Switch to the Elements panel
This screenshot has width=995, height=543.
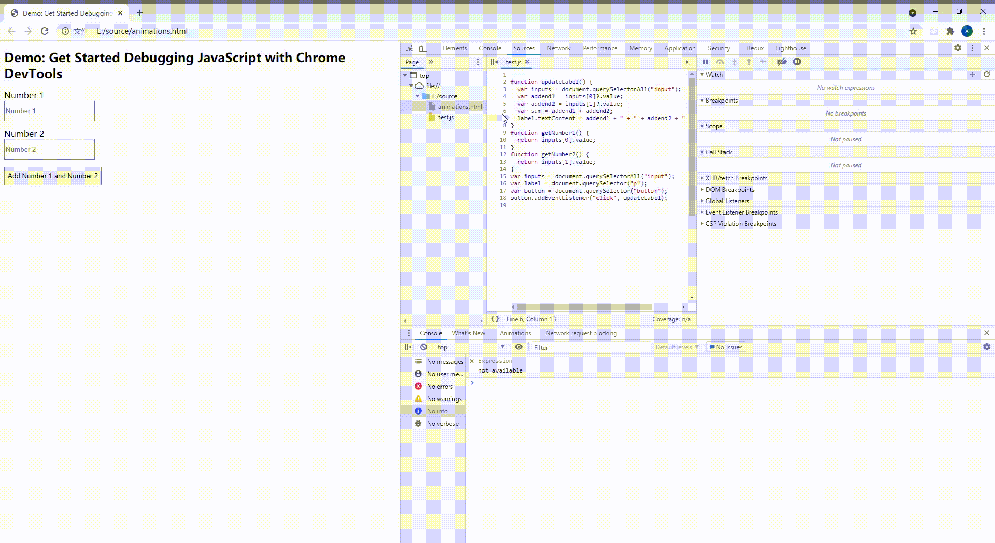coord(454,48)
